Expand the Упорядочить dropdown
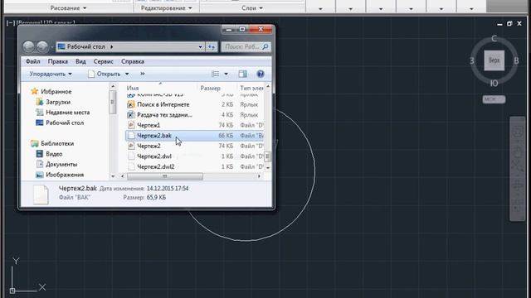 [x=51, y=74]
